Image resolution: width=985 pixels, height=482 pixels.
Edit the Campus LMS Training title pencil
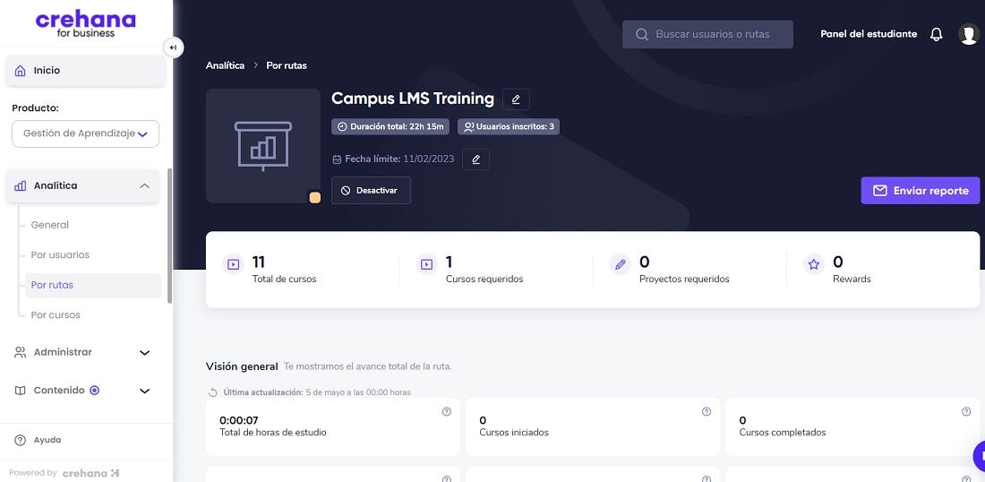516,99
